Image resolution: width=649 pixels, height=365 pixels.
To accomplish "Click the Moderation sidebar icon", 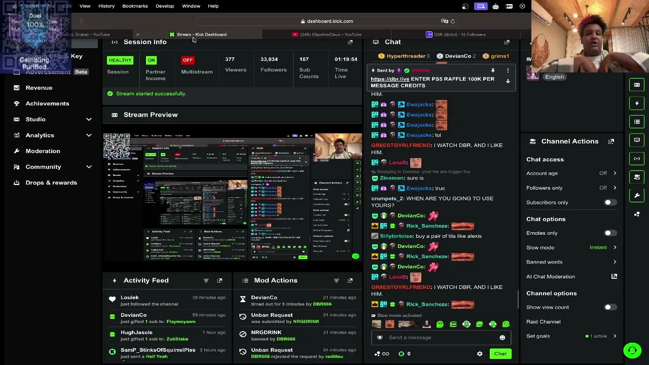I will (17, 151).
